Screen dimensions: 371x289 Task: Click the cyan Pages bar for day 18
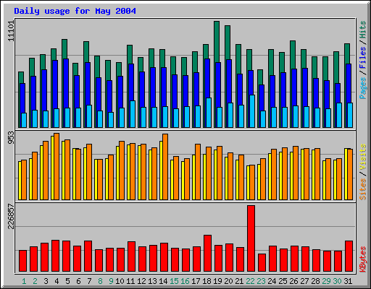[209, 113]
